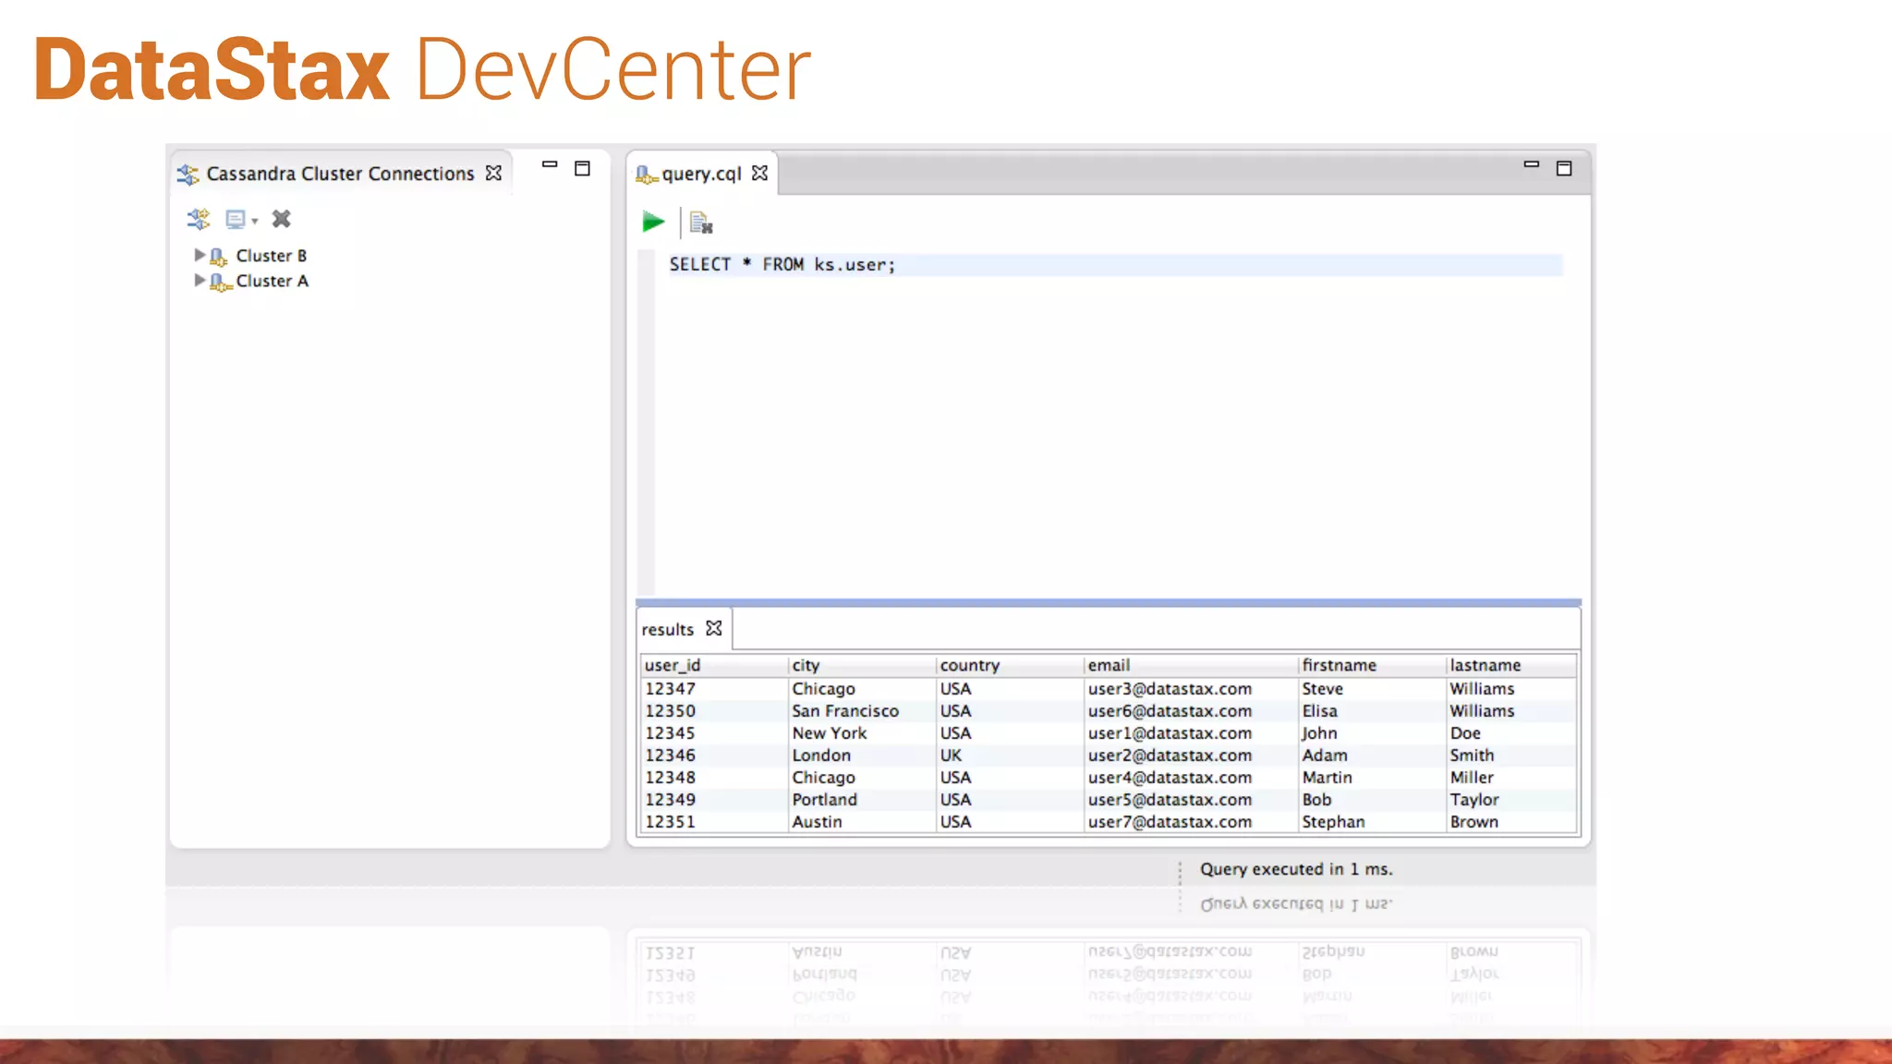Maximize the query editor panel
The image size is (1892, 1064).
coord(1564,168)
